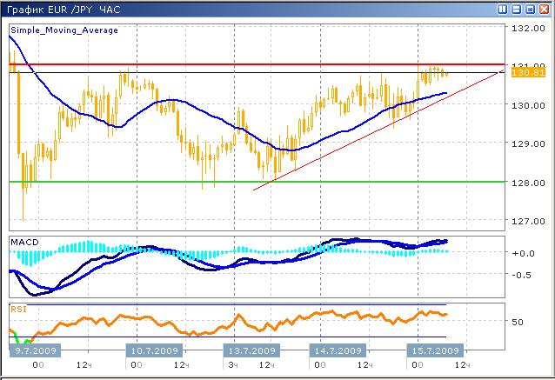This screenshot has width=555, height=380.
Task: Click the vertical tile button in title bar
Action: [503, 9]
